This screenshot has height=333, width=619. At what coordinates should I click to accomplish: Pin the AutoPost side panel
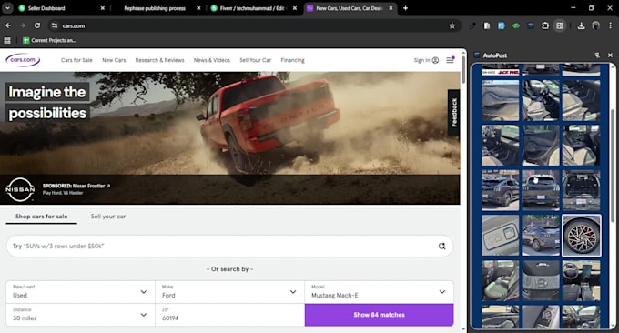coord(597,55)
